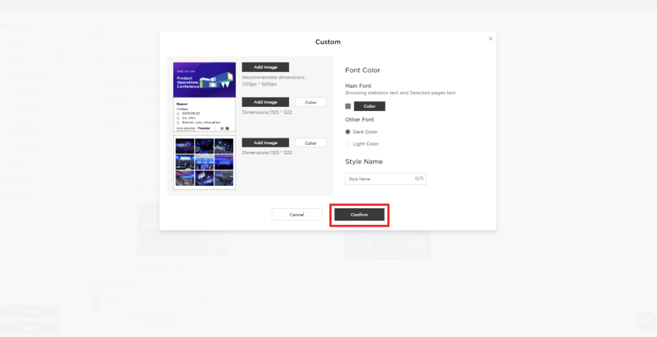Click the grid view icon in the preview
The height and width of the screenshot is (337, 657).
[x=227, y=128]
